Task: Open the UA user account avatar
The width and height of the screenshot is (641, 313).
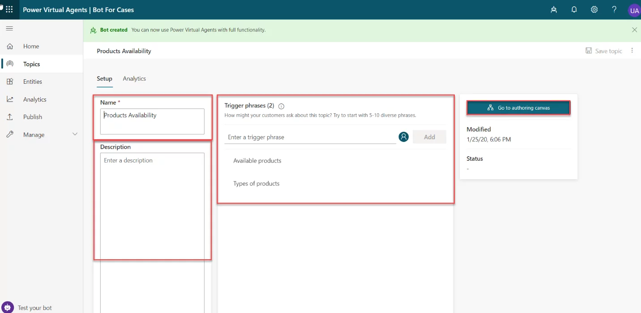Action: click(634, 11)
